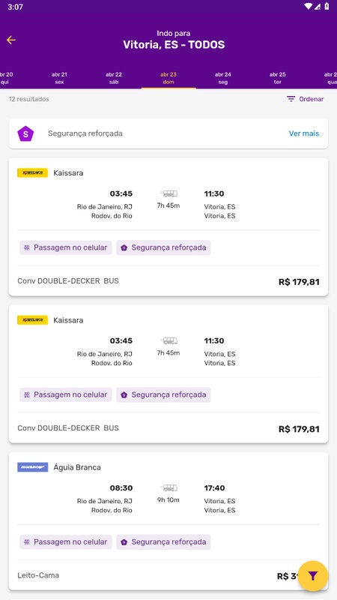337x600 pixels.
Task: Open Ver mais link for security info
Action: (x=304, y=133)
